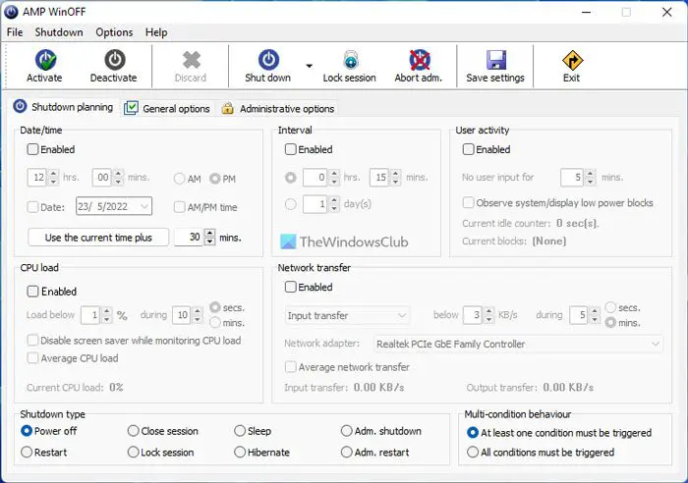Choose At least one condition must be triggered
The image size is (688, 483).
click(473, 433)
